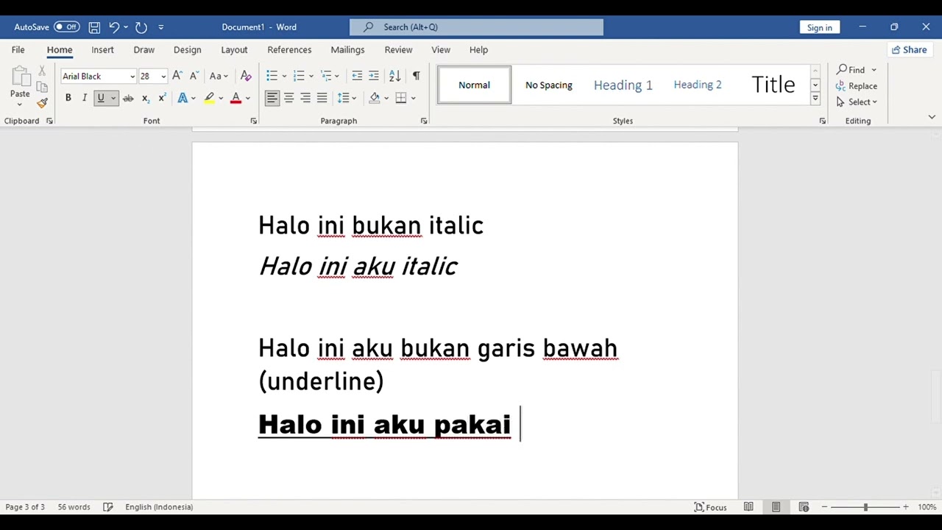Viewport: 942px width, 530px height.
Task: Expand the bullet list options
Action: pos(284,76)
